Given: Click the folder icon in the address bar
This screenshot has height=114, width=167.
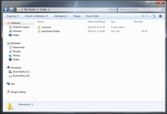Looking at the screenshot, I should pos(19,9).
